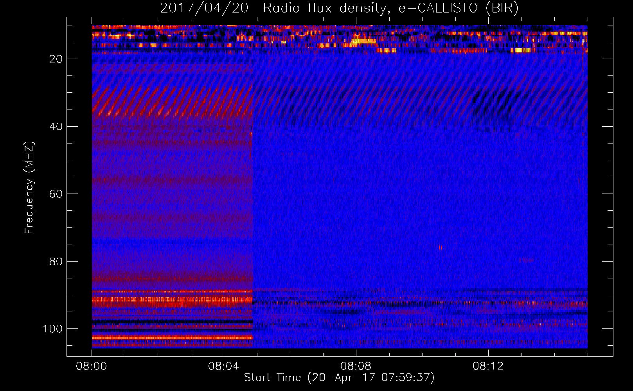Click the small red spot near 76 MHz
This screenshot has width=633, height=391.
coord(441,248)
